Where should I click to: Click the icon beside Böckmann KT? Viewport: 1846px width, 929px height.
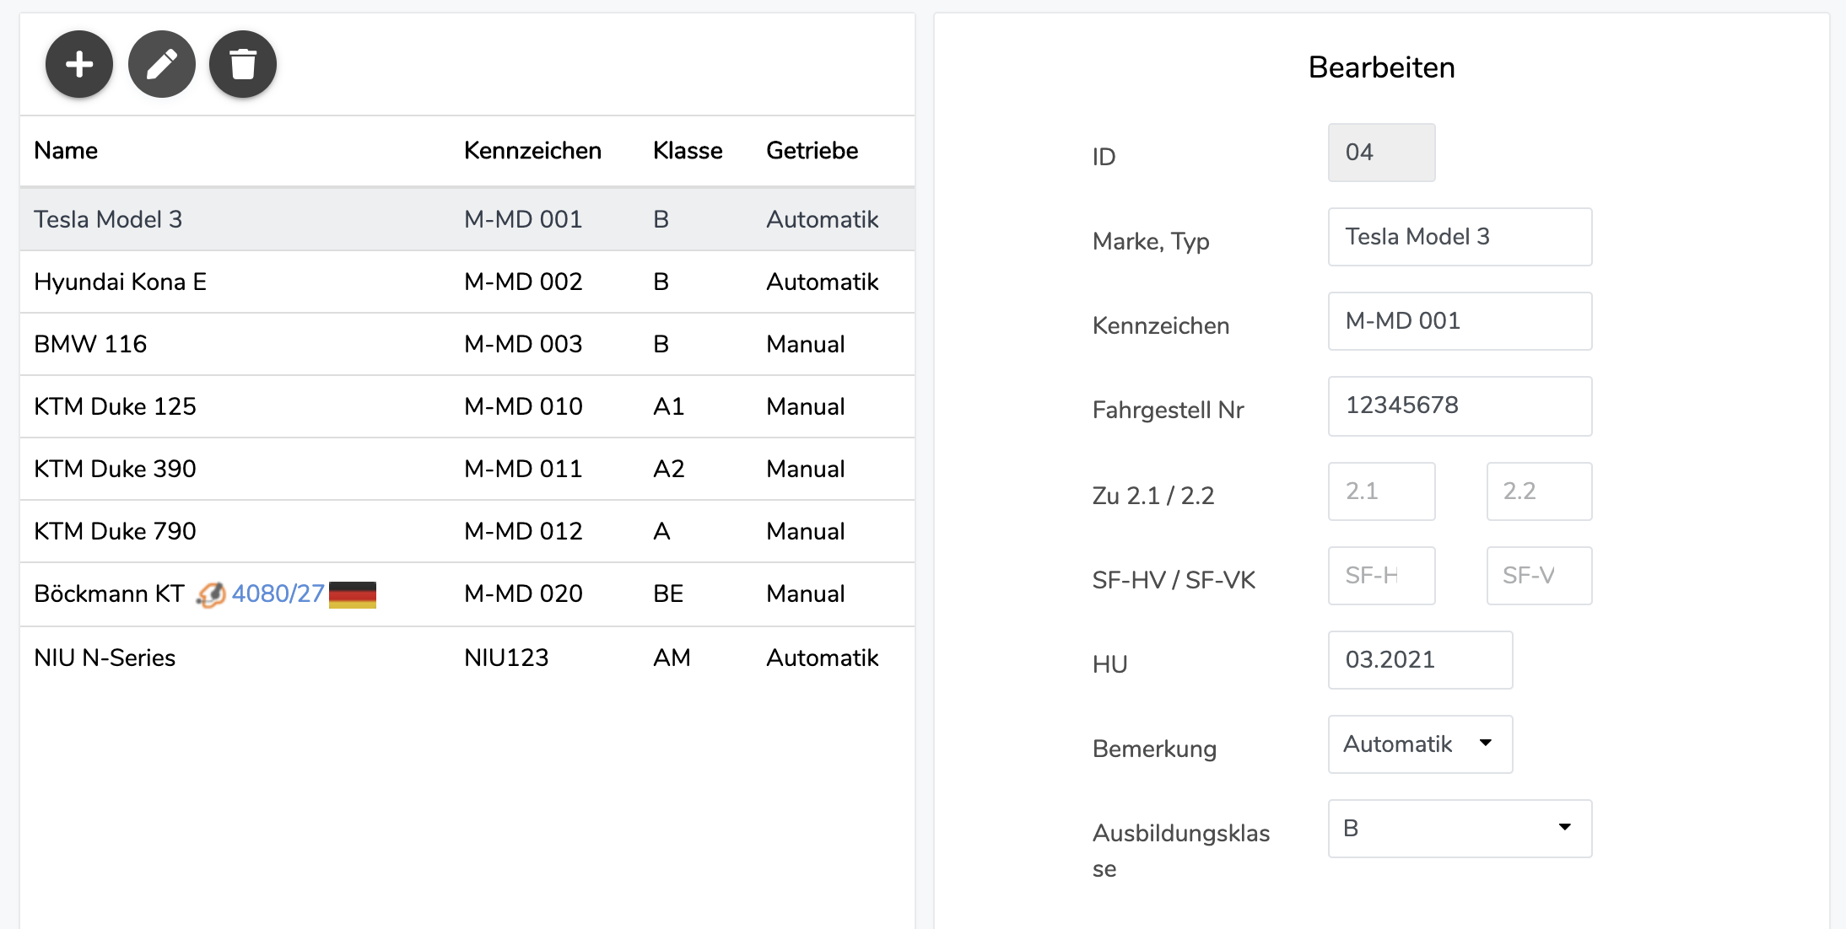coord(211,594)
